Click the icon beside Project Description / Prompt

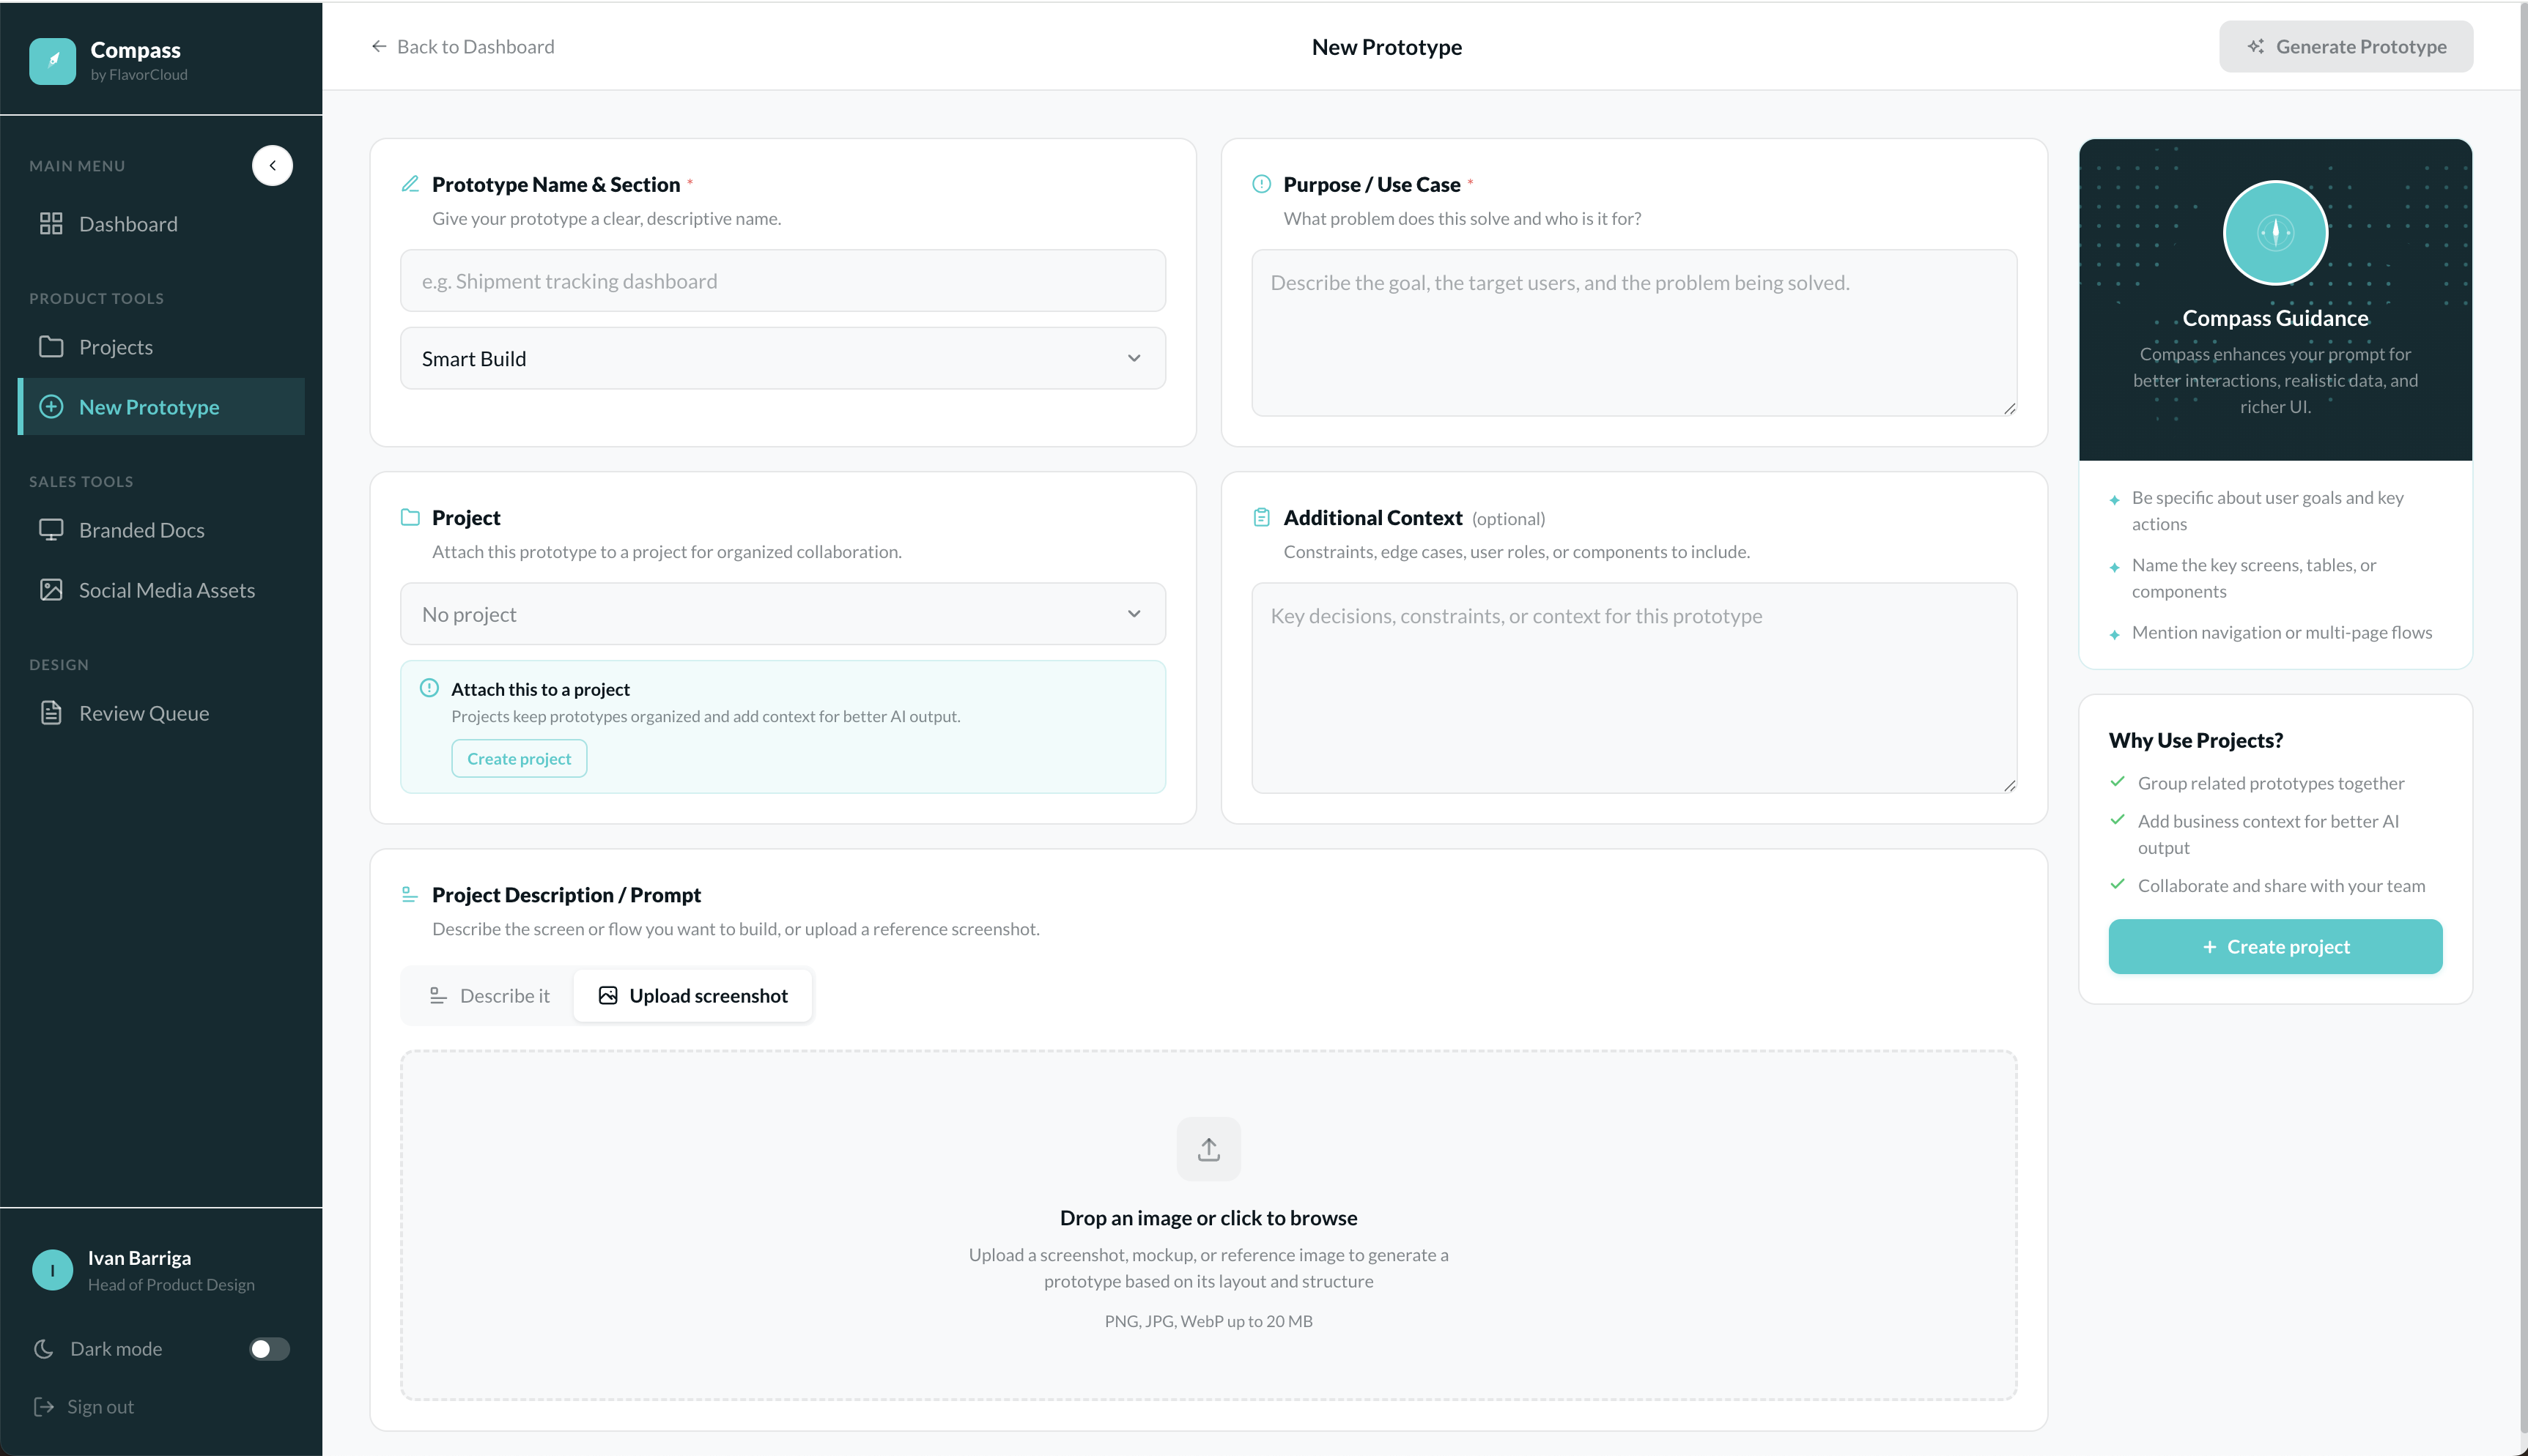[x=409, y=894]
